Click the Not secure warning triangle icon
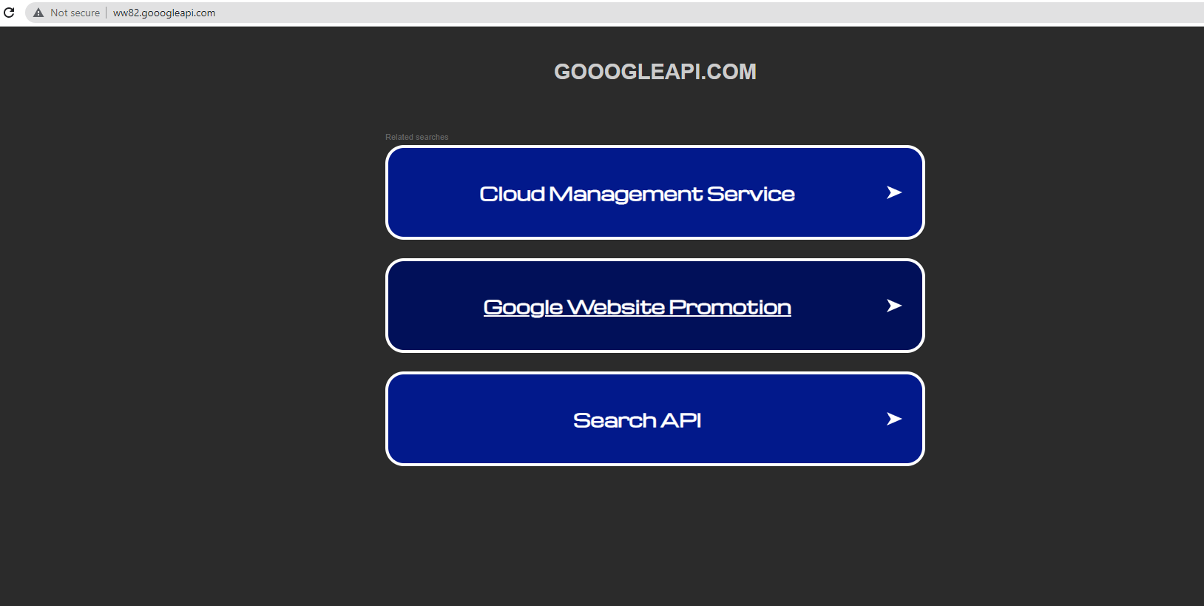The image size is (1204, 606). (x=38, y=13)
